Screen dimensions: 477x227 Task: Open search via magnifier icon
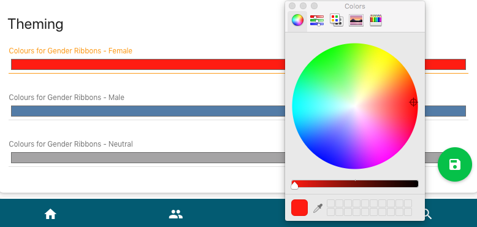(427, 214)
